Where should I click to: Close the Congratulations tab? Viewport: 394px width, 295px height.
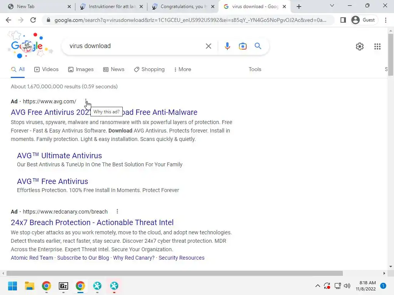point(213,7)
